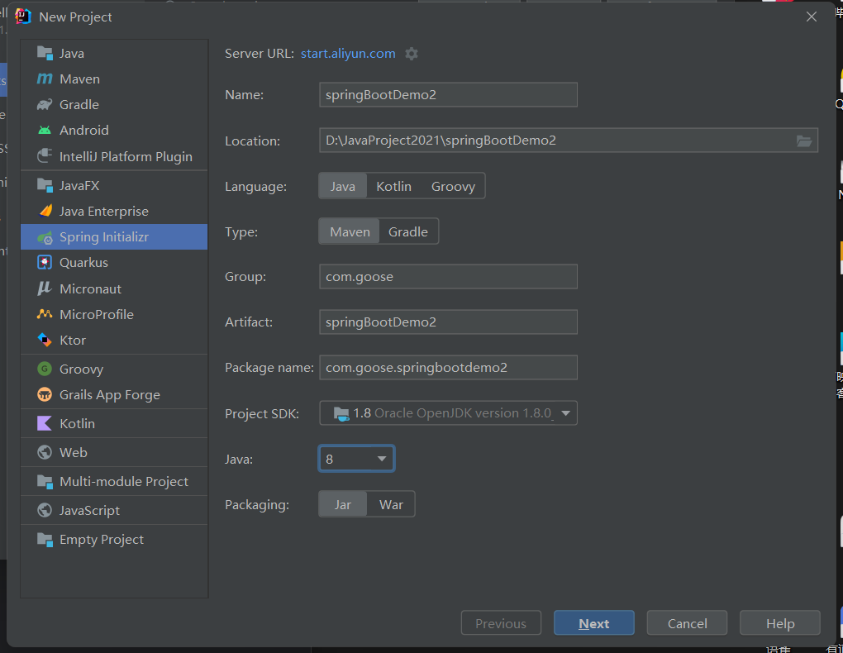Click the Next button
Viewport: 843px width, 653px height.
(594, 623)
